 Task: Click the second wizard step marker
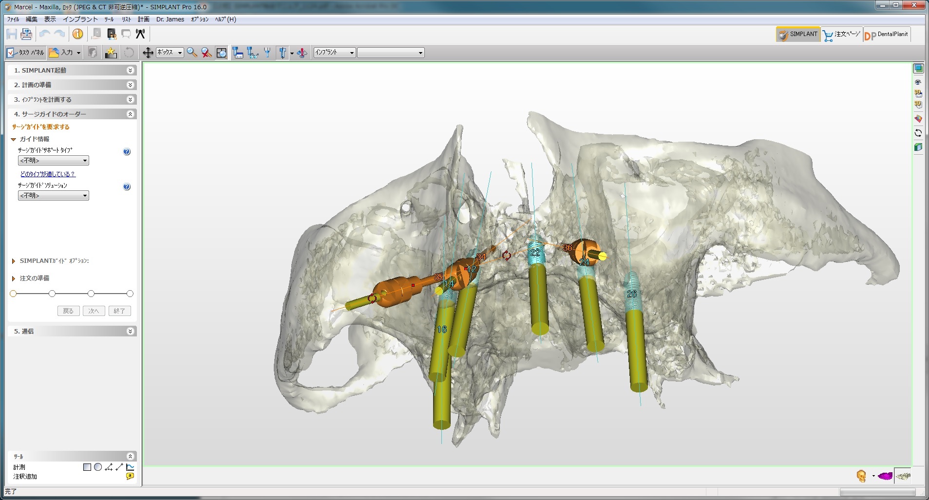(x=52, y=294)
